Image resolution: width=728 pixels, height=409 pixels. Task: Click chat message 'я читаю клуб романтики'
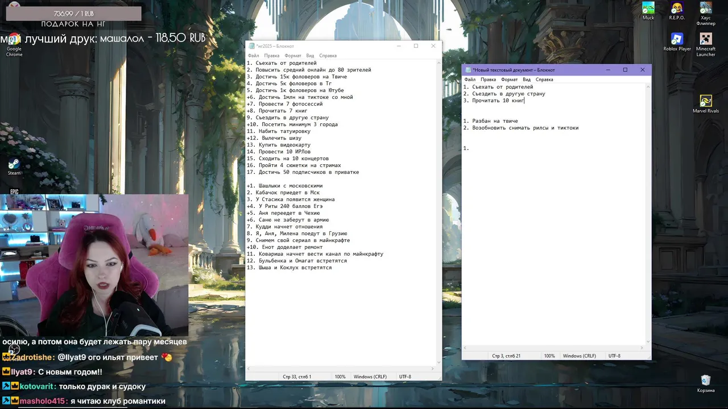tap(118, 401)
